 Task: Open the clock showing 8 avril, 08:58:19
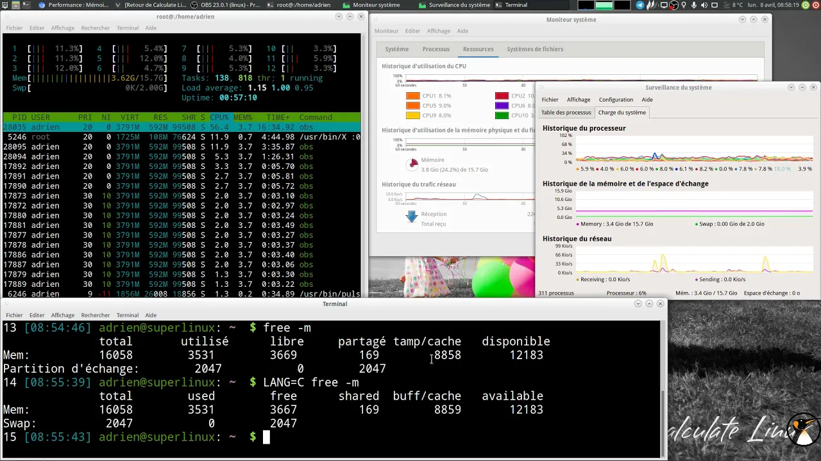pos(773,5)
